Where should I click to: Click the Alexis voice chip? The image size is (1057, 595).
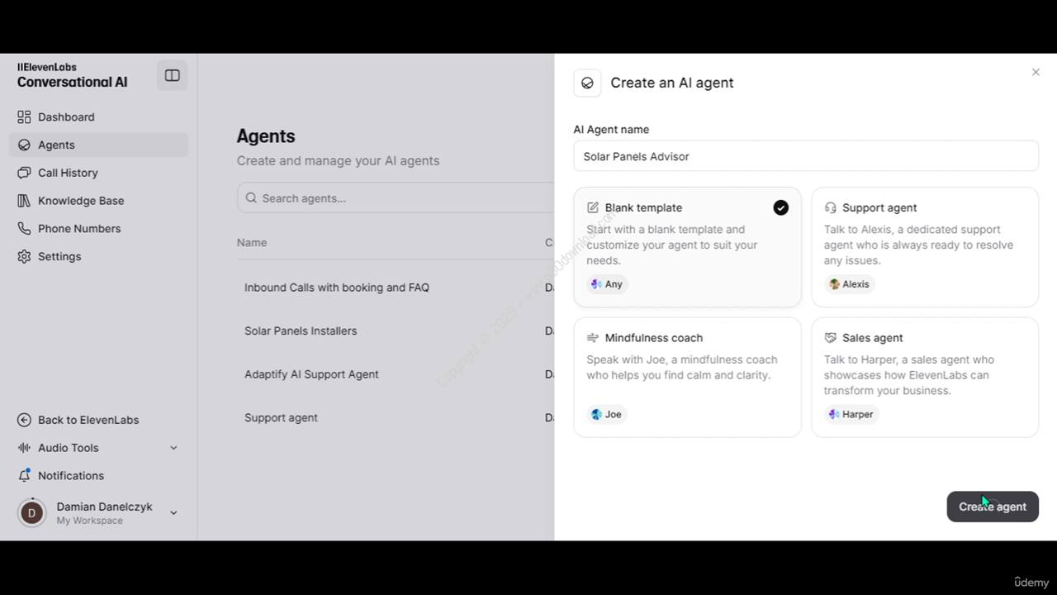(x=849, y=284)
